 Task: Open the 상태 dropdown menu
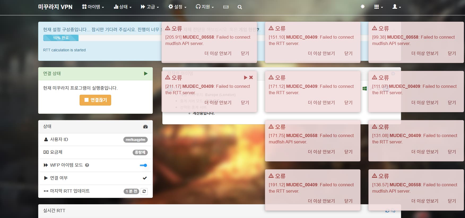123,7
